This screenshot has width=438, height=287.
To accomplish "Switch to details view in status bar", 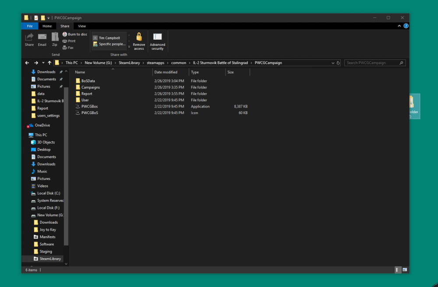I will 398,270.
